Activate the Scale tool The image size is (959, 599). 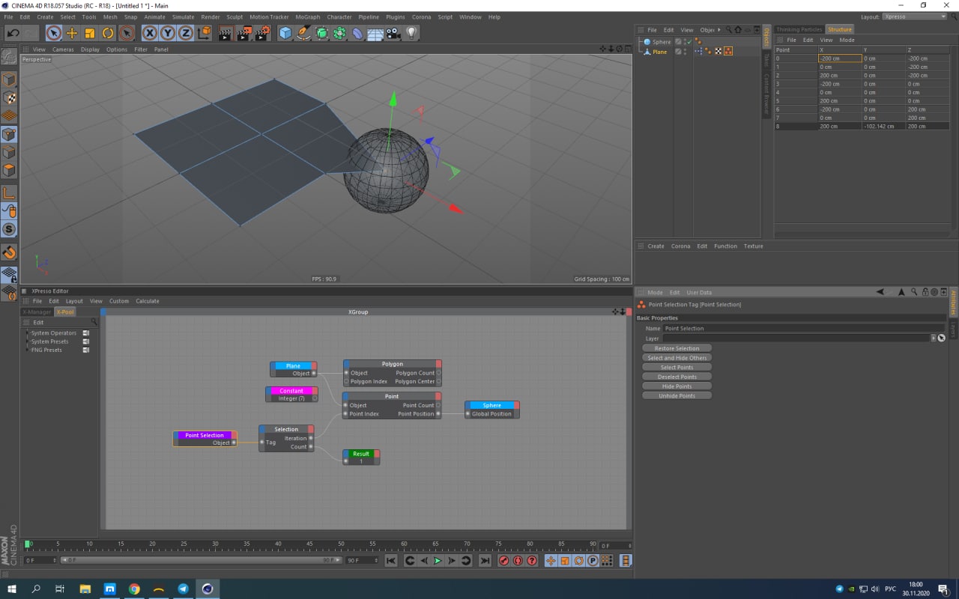[x=90, y=33]
